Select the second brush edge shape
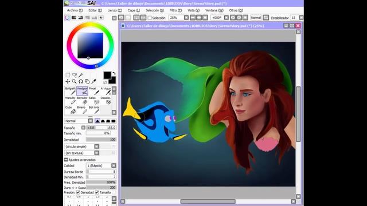This screenshot has height=206, width=367. [x=103, y=121]
